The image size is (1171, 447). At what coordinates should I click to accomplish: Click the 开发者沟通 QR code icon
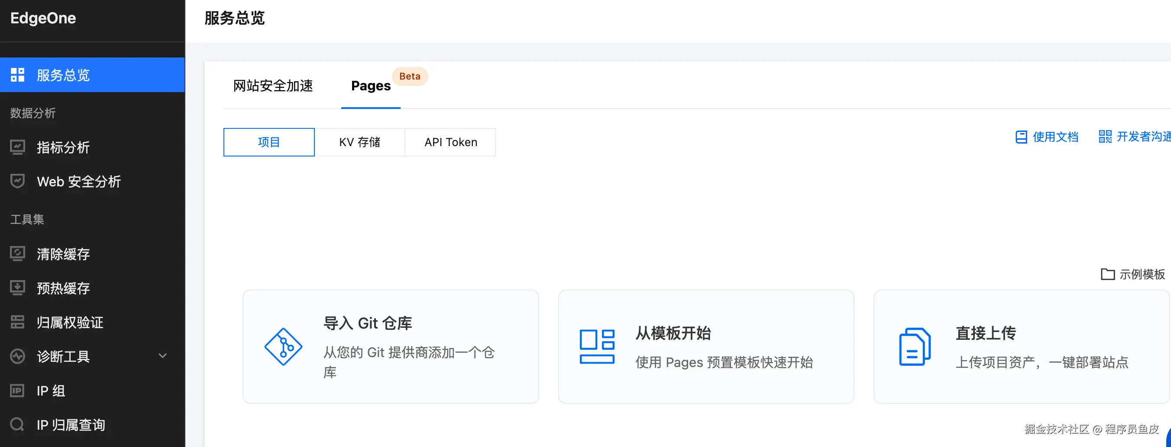pyautogui.click(x=1105, y=137)
